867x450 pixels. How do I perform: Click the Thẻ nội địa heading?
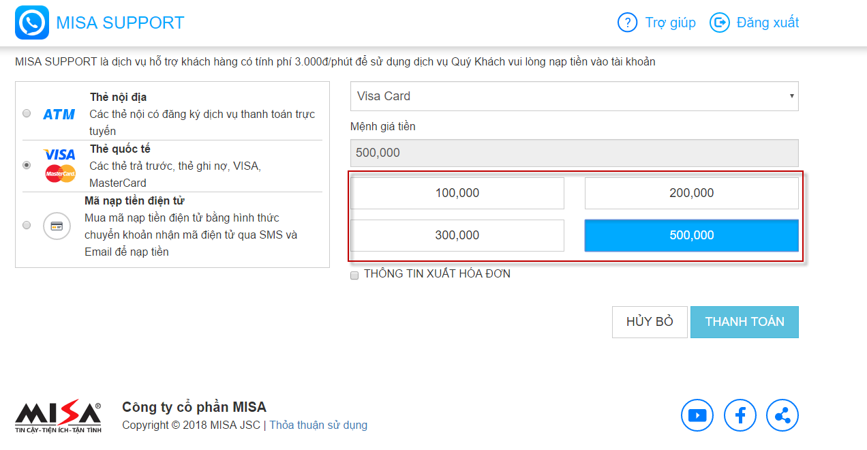119,97
